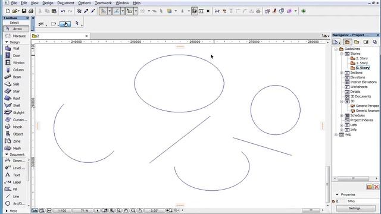Expand the Sections tree node

click(x=341, y=73)
